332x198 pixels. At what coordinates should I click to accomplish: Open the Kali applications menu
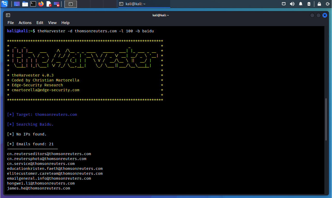click(x=4, y=4)
